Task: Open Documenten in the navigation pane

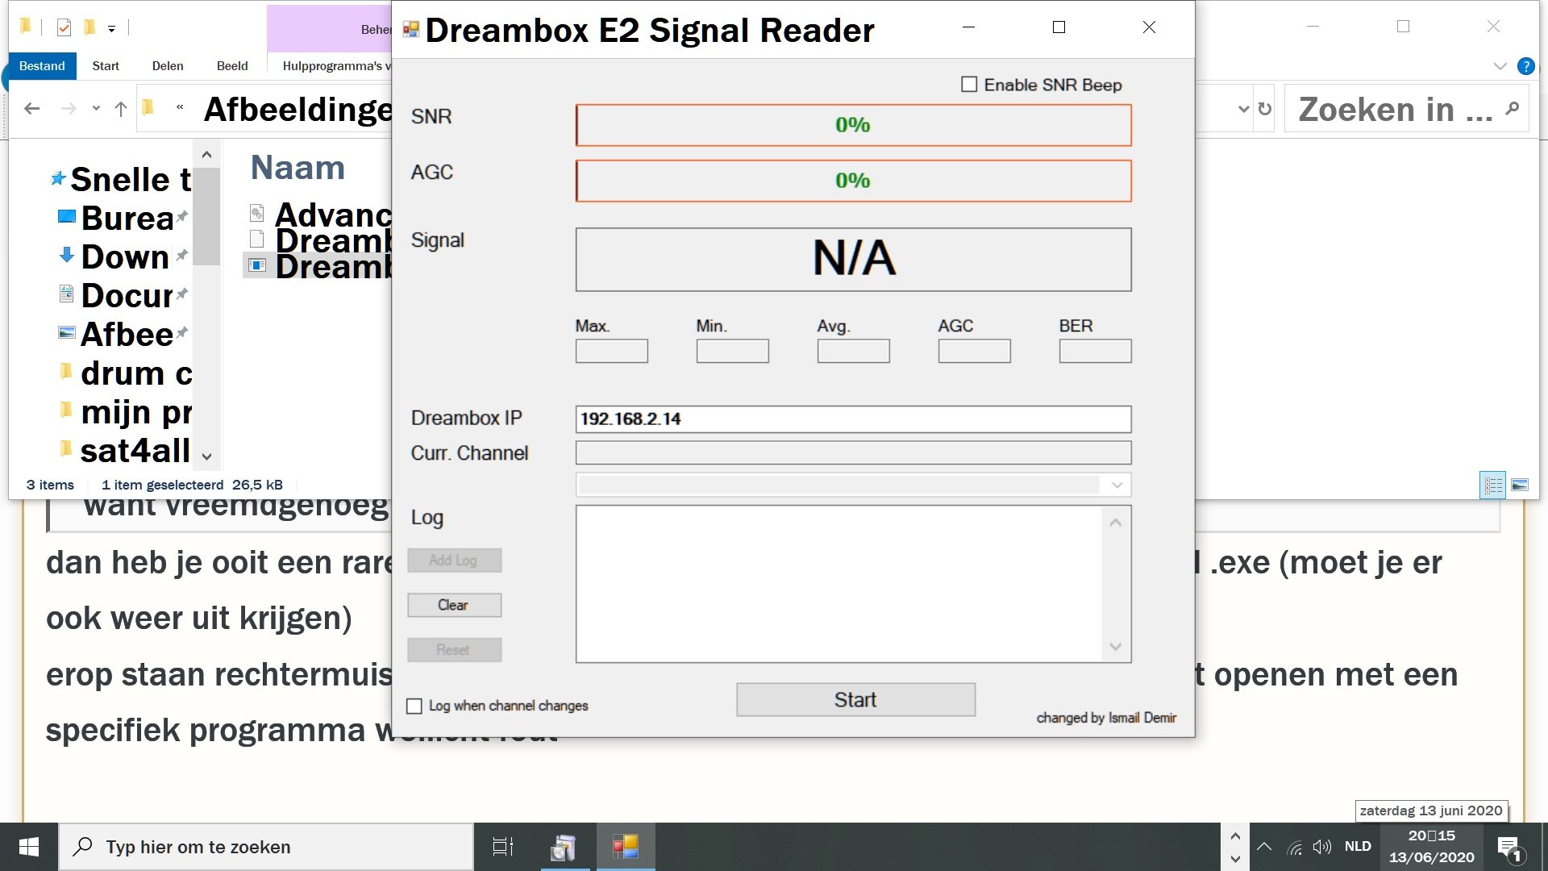Action: [x=125, y=295]
